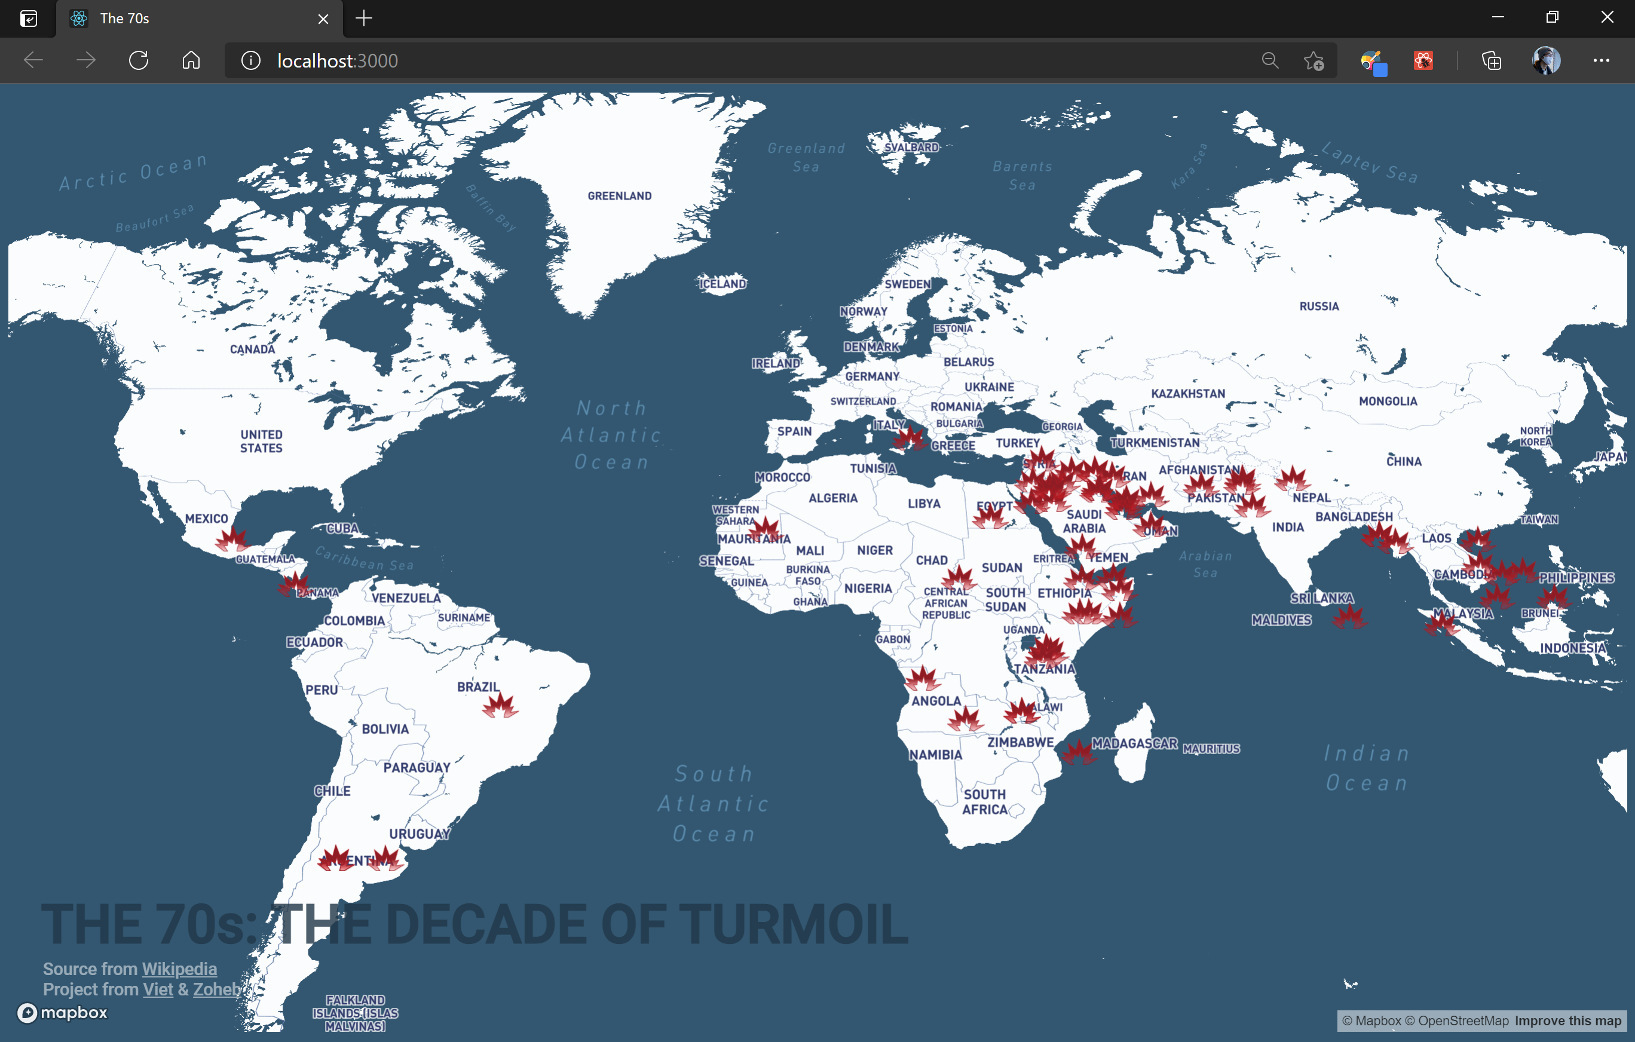1635x1042 pixels.
Task: Open the Viet project link
Action: tap(158, 989)
